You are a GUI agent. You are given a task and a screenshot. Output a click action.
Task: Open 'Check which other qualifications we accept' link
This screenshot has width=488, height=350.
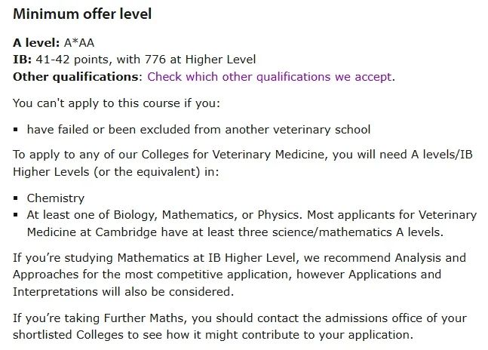(269, 77)
